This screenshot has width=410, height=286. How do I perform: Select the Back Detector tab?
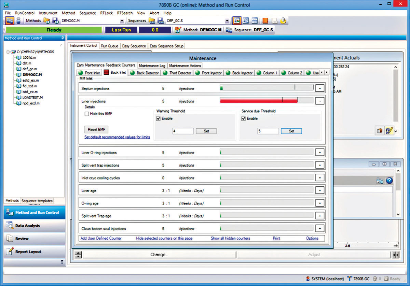[144, 73]
